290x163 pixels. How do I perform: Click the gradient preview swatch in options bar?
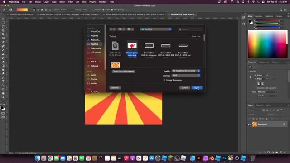click(22, 10)
